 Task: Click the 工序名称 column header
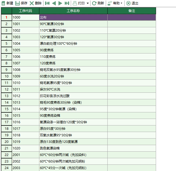click(x=73, y=11)
